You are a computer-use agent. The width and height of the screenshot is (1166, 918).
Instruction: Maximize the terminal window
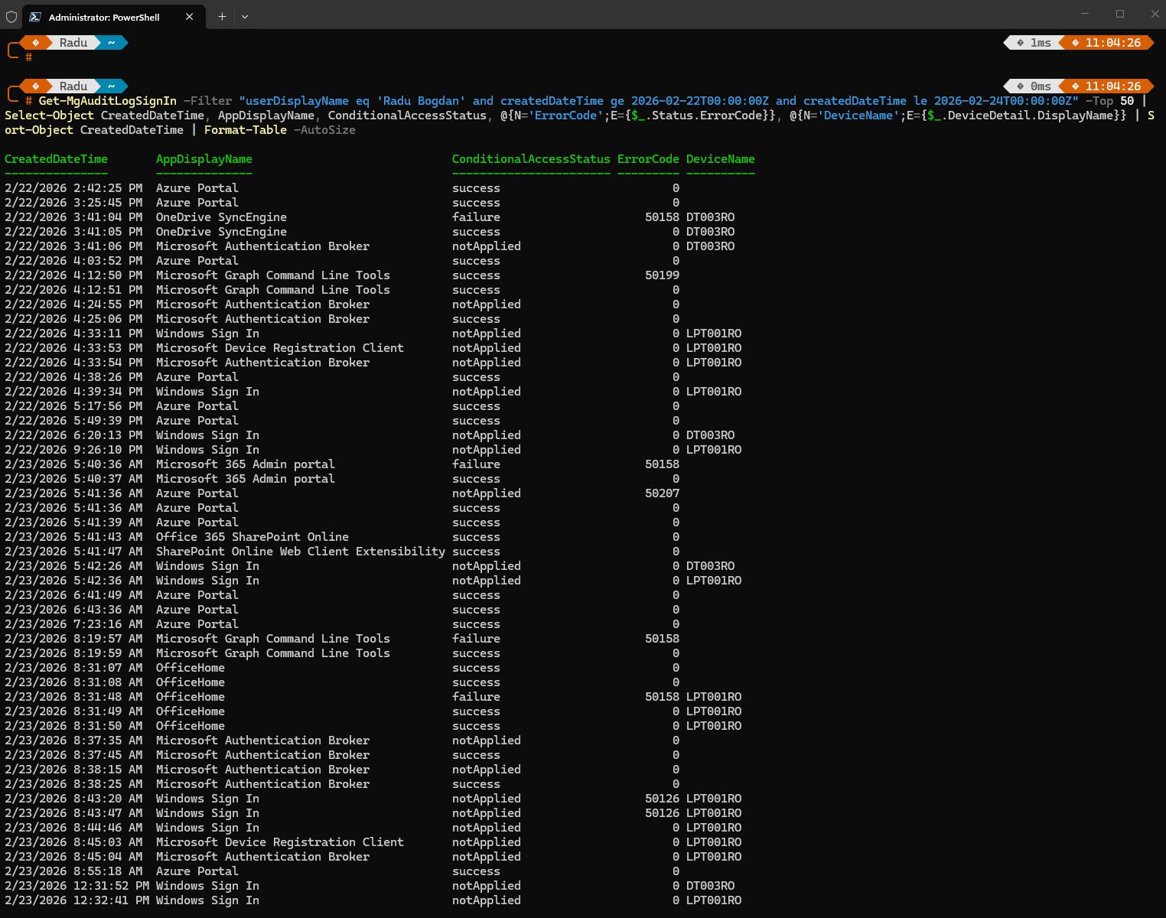[x=1120, y=14]
